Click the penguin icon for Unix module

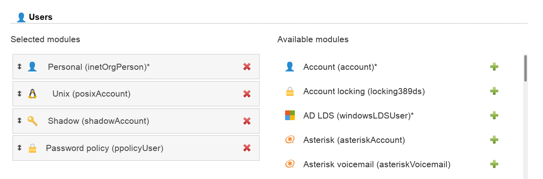tap(32, 94)
